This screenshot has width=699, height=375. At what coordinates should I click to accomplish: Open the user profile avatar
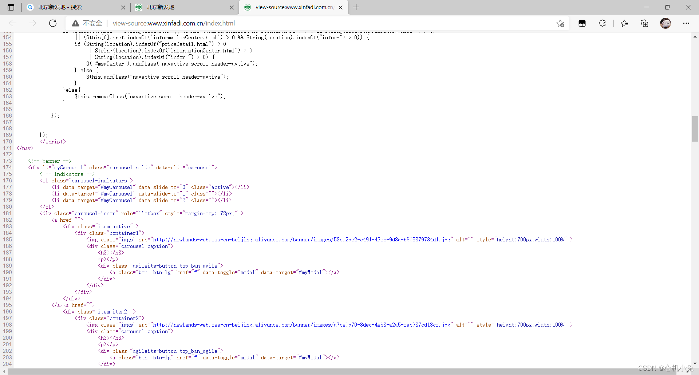666,23
